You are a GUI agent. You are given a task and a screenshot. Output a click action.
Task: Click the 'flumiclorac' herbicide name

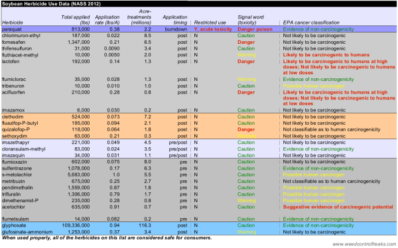point(14,79)
